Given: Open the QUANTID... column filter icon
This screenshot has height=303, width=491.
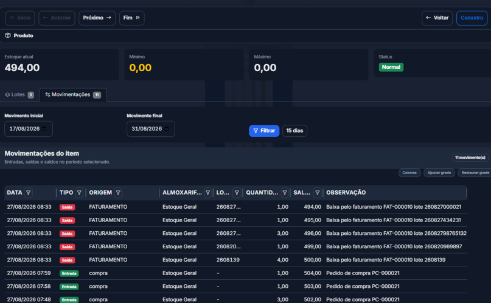Looking at the screenshot, I should pyautogui.click(x=284, y=193).
